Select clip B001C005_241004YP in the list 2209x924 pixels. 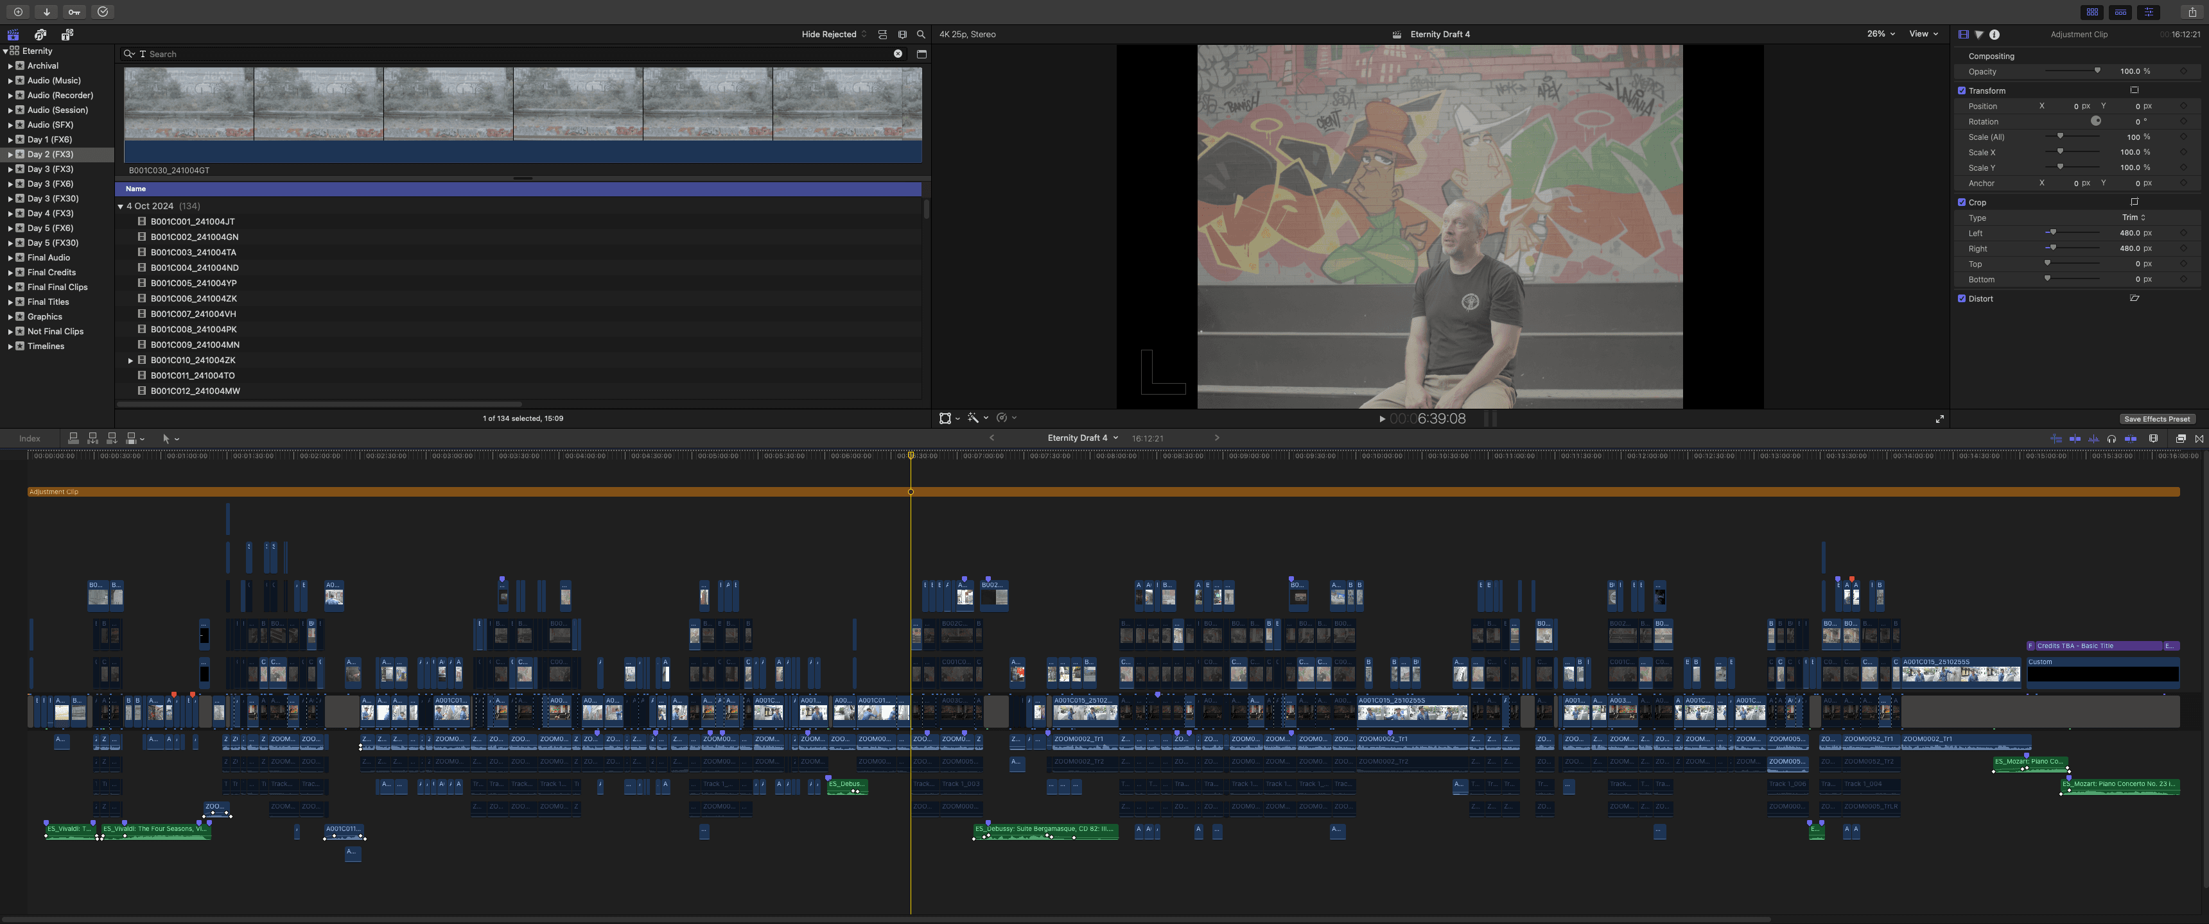coord(194,283)
